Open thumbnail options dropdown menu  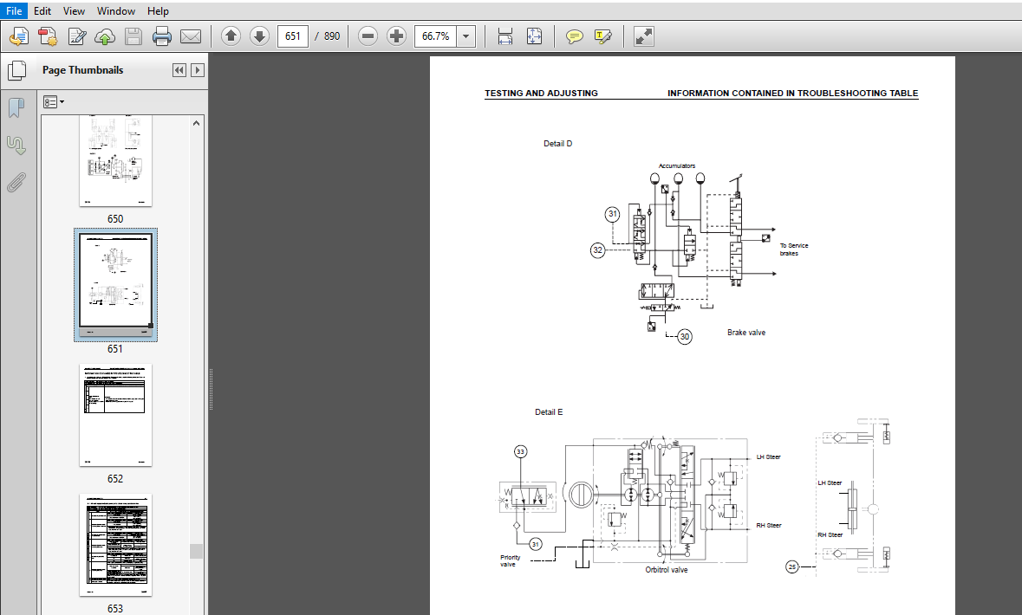(54, 101)
